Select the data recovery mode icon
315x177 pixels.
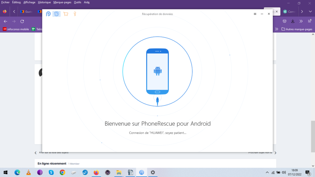click(x=56, y=14)
